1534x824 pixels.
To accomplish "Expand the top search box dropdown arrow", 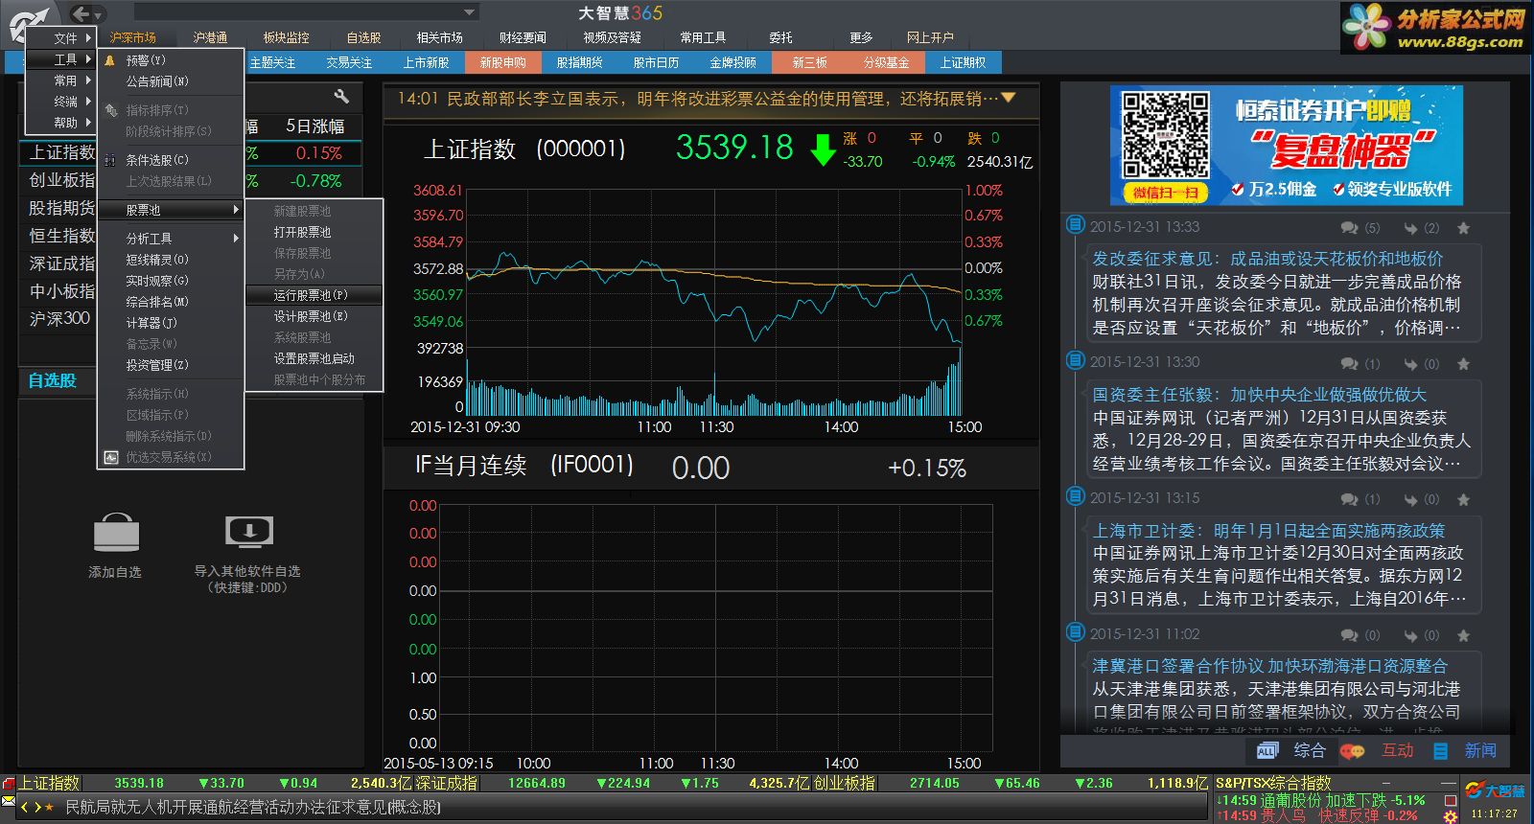I will click(469, 12).
